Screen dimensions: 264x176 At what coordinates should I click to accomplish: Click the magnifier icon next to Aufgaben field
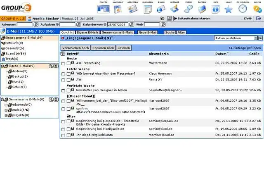pyautogui.click(x=79, y=24)
